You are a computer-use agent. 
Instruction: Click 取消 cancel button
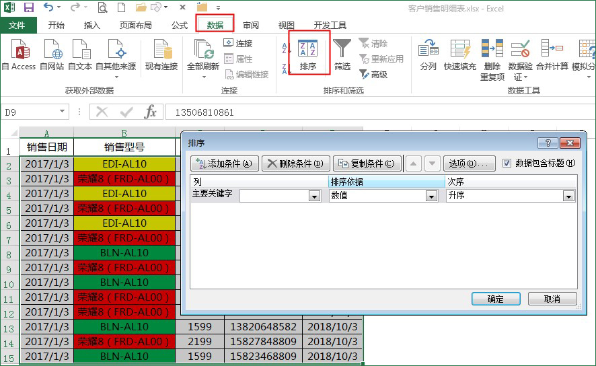coord(552,299)
